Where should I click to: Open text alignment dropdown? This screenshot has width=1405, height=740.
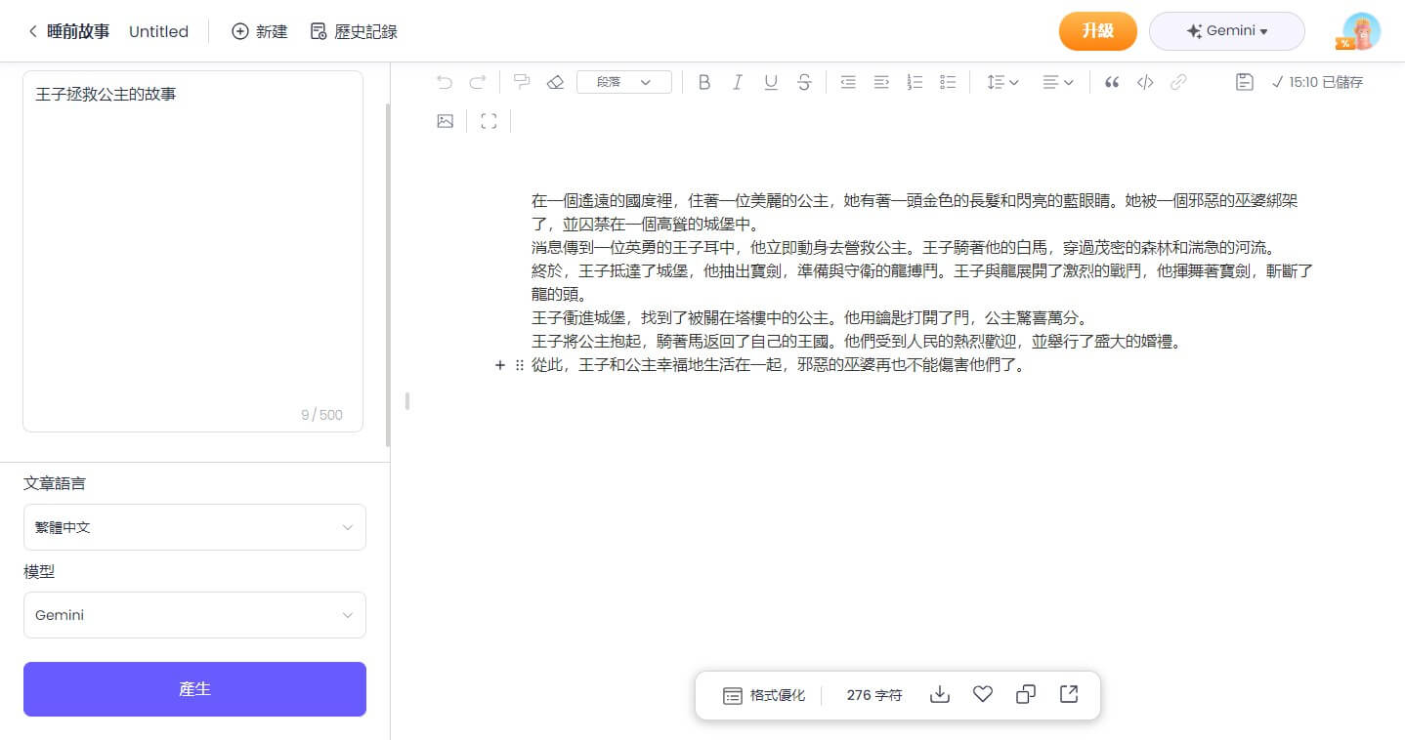1057,82
